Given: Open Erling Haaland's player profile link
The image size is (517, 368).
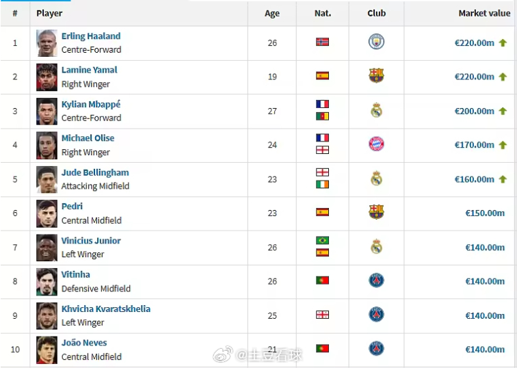Looking at the screenshot, I should click(91, 36).
